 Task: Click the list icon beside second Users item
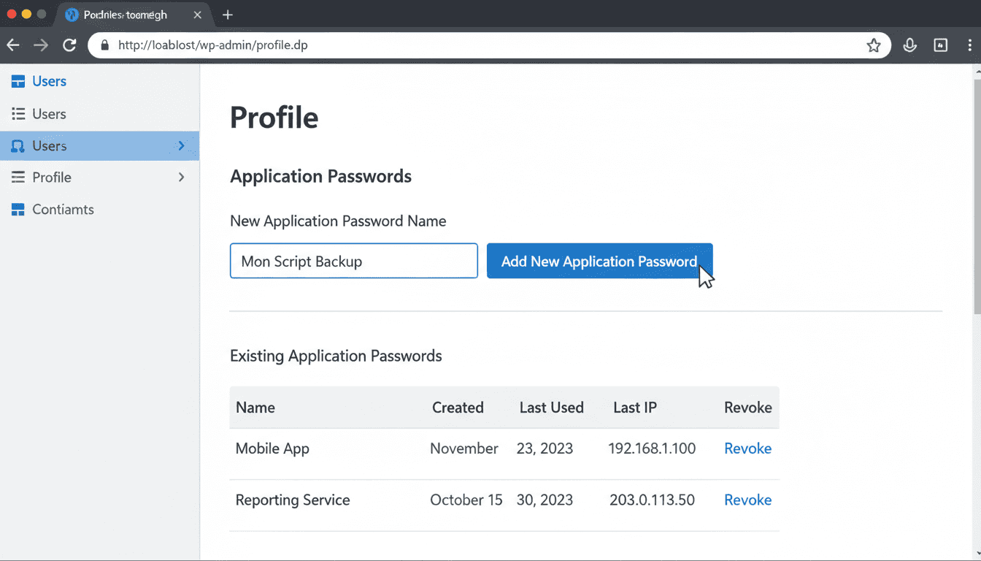[x=18, y=114]
